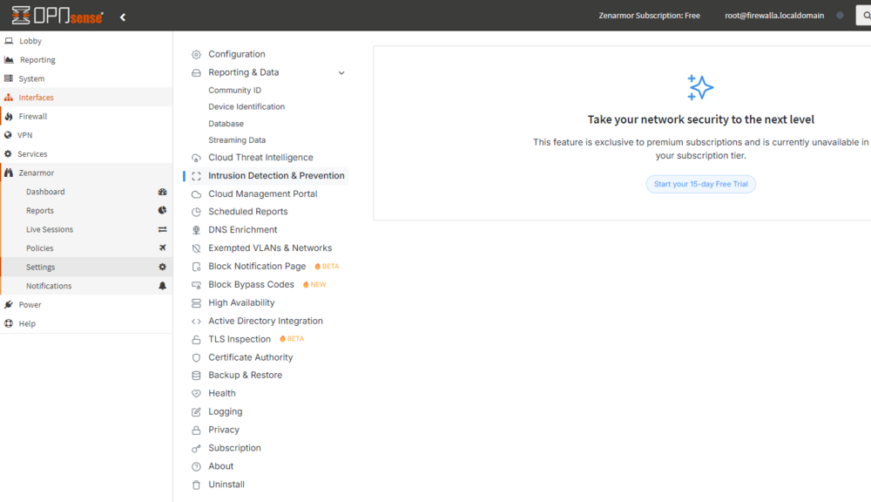Click the Logging edit icon
Image resolution: width=871 pixels, height=502 pixels.
point(196,412)
